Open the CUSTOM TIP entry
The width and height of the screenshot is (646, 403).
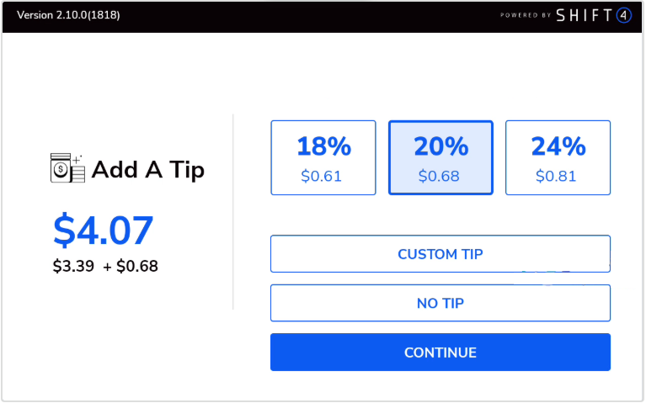click(x=440, y=254)
